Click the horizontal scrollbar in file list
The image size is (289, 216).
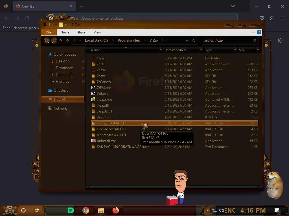tap(174, 187)
